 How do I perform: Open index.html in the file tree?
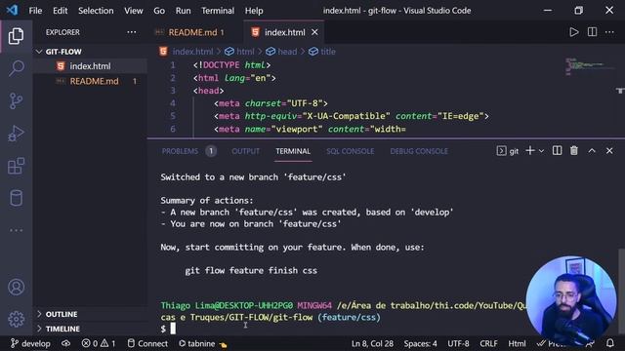pyautogui.click(x=91, y=66)
